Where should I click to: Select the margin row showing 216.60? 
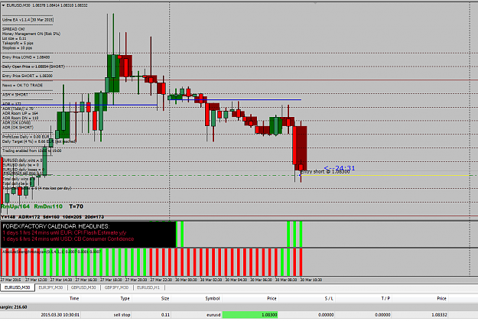coord(239,307)
